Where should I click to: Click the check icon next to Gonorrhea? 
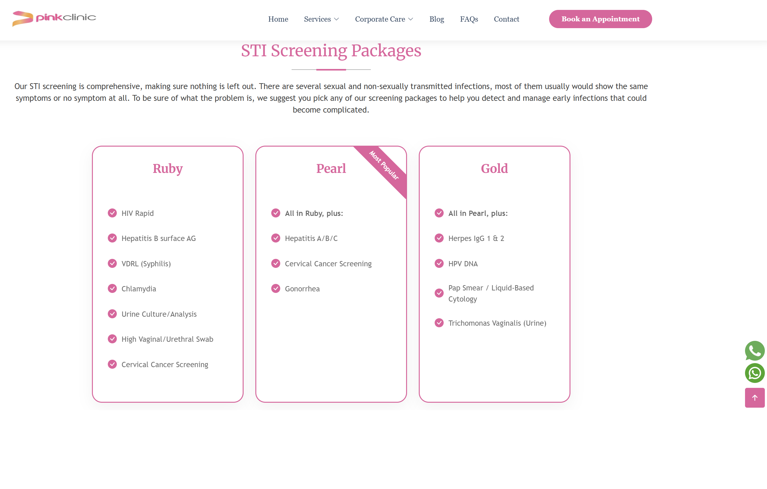point(275,289)
